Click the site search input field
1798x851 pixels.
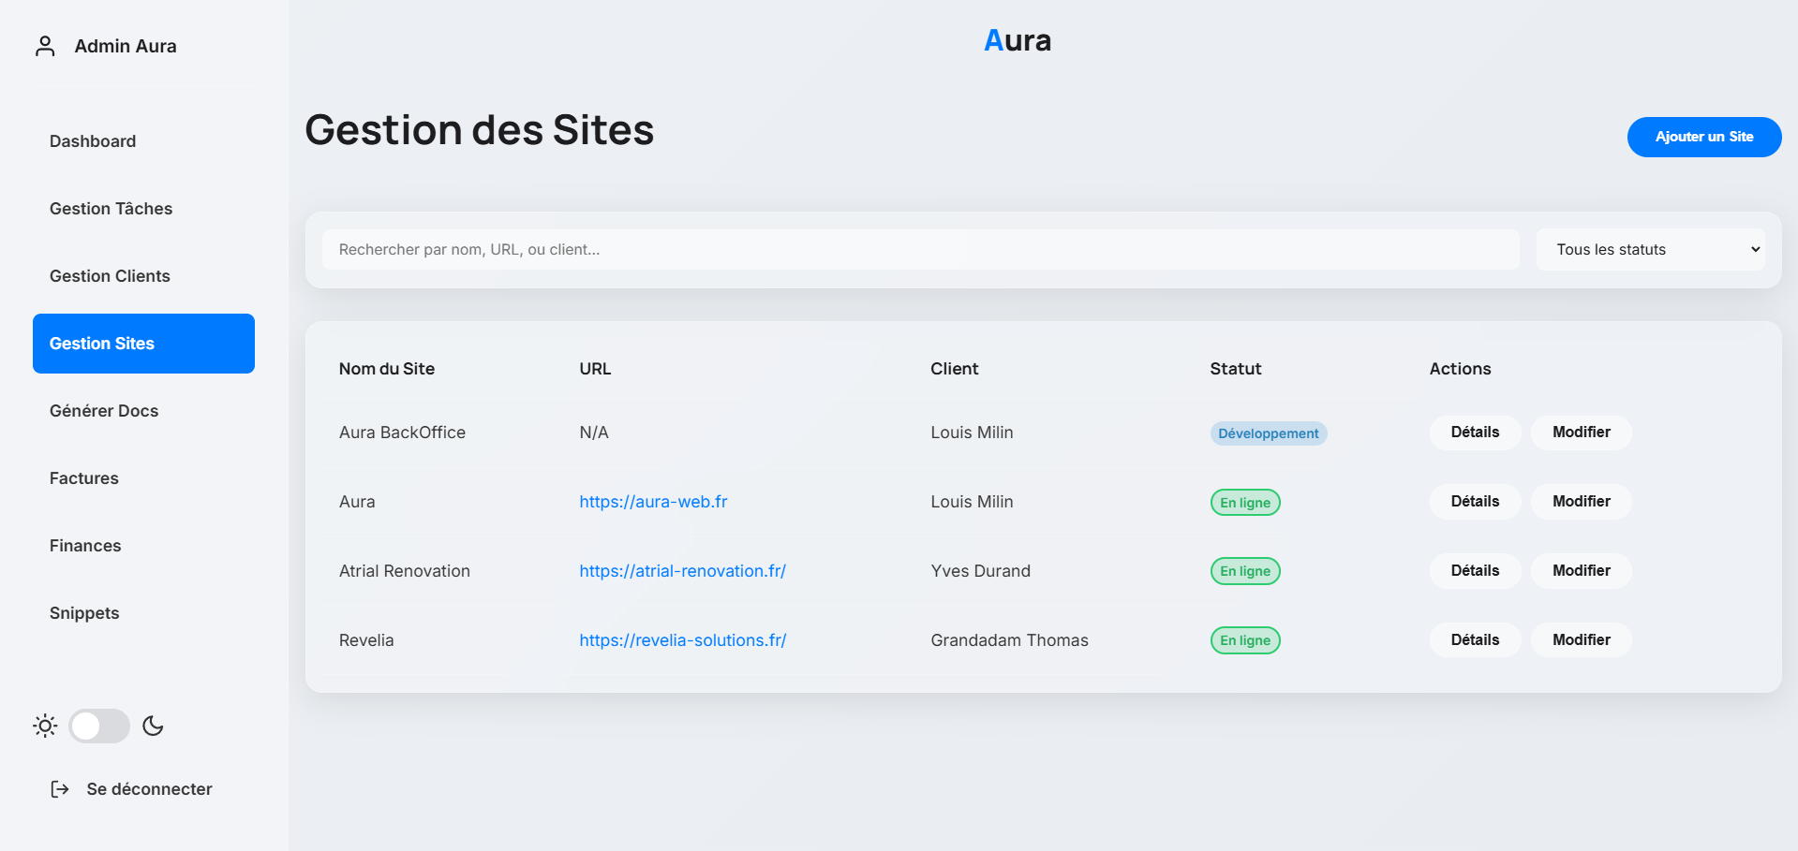[x=920, y=250]
